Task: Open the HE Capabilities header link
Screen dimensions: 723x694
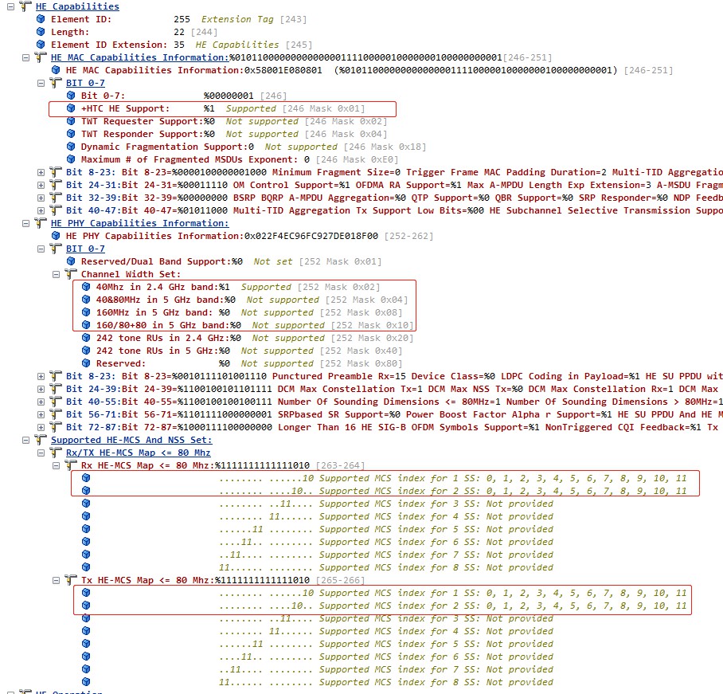Action: [x=77, y=6]
